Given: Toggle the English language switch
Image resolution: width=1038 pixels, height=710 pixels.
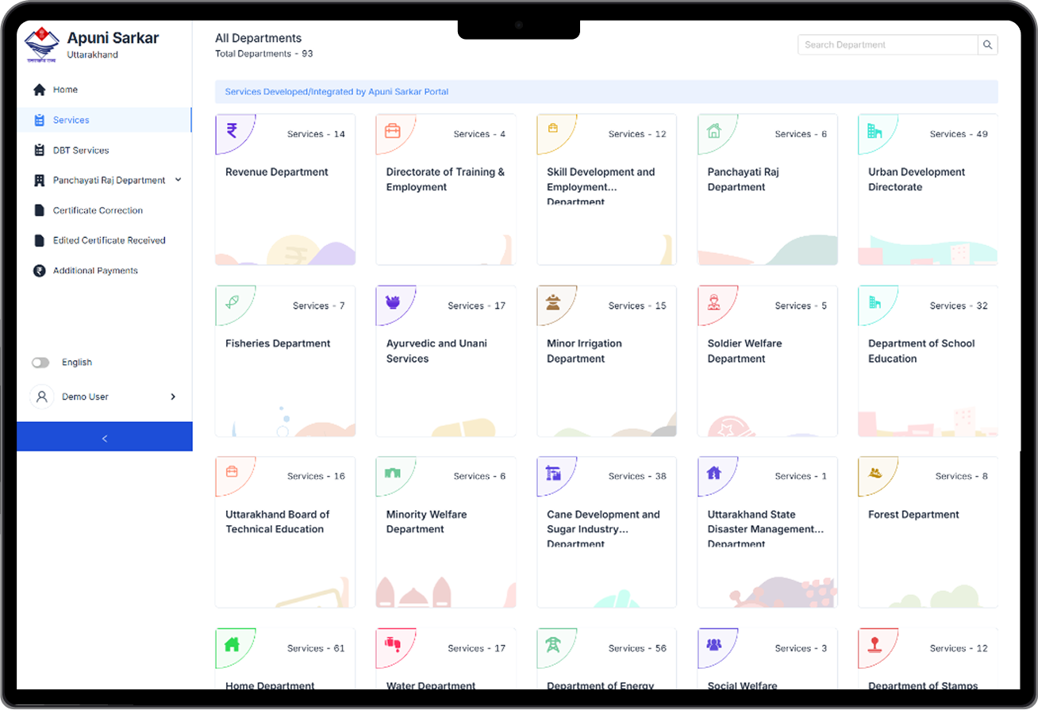Looking at the screenshot, I should 40,363.
